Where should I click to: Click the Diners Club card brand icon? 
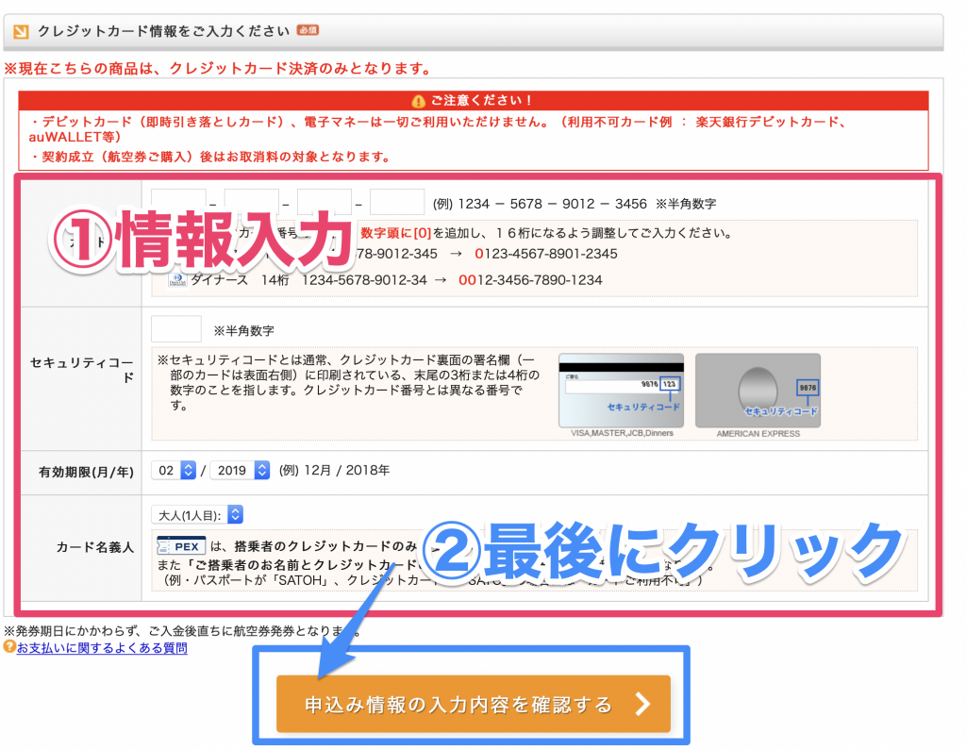click(180, 279)
